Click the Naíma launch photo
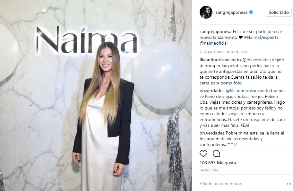This screenshot has width=293, height=191. click(96, 96)
